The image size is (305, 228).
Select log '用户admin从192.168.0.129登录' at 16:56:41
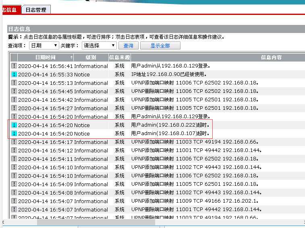(x=170, y=66)
